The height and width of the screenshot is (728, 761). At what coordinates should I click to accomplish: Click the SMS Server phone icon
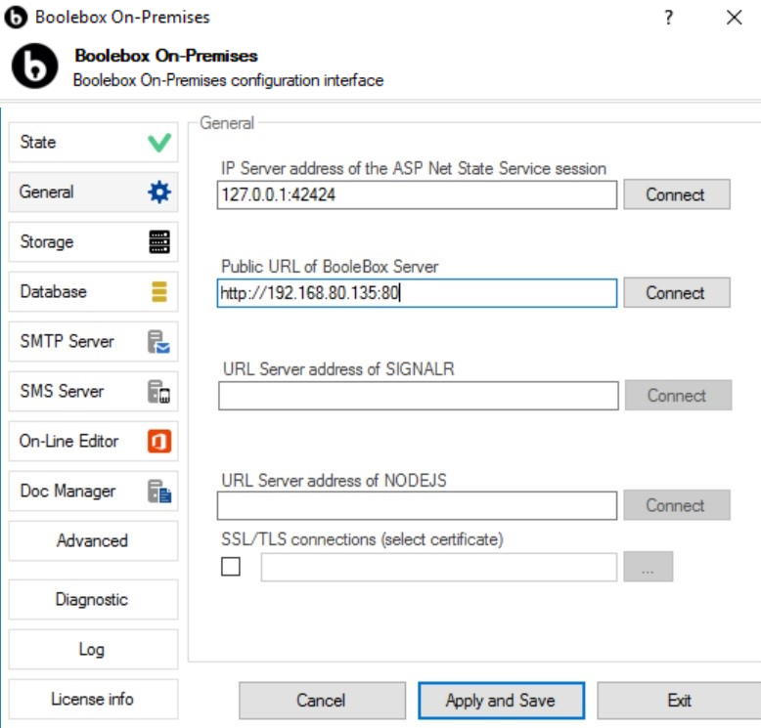(159, 392)
